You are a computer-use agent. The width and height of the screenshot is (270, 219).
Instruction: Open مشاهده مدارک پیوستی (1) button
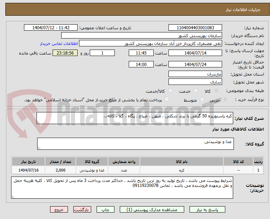coord(152,210)
